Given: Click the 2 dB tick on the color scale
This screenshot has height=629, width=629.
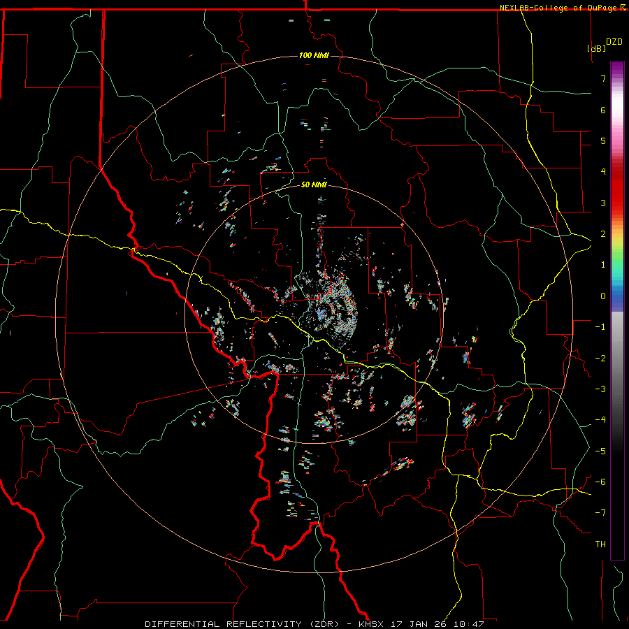Looking at the screenshot, I should [603, 234].
